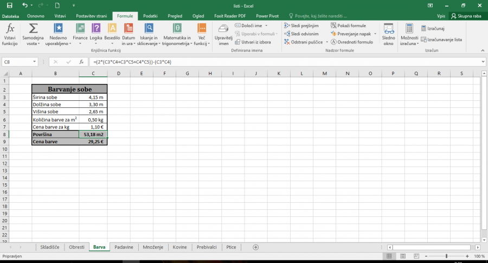This screenshot has height=263, width=488.
Task: Open Upravitelj imen name manager
Action: (x=223, y=34)
